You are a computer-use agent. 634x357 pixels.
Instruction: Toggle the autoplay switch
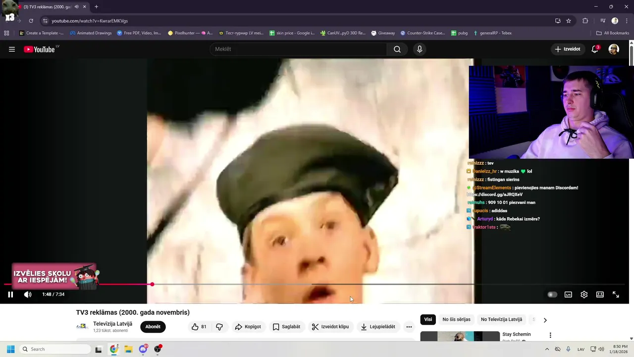[x=552, y=295]
